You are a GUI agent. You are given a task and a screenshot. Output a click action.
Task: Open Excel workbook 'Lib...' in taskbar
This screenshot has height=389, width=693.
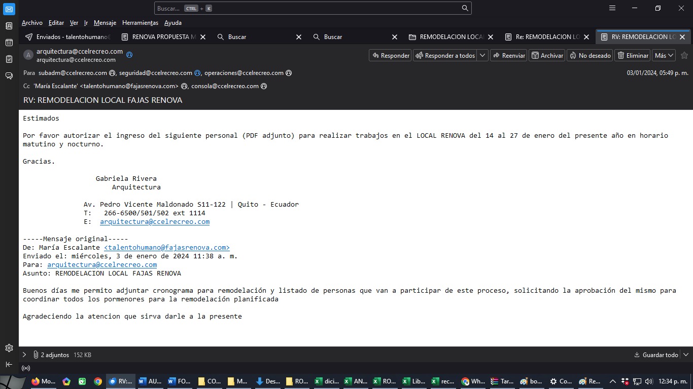(414, 381)
